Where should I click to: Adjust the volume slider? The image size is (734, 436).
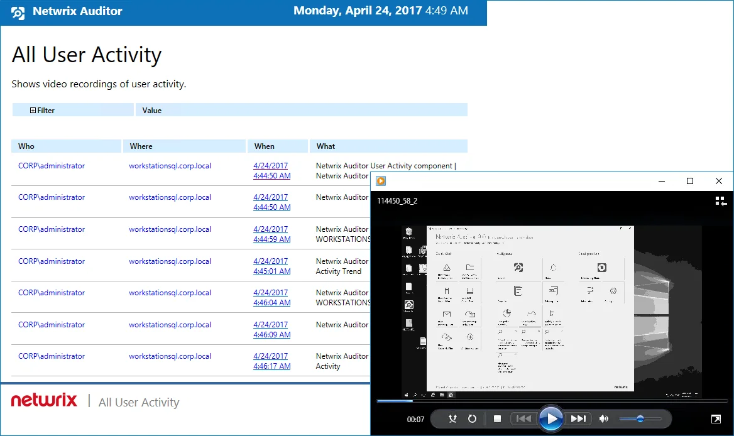(x=640, y=418)
